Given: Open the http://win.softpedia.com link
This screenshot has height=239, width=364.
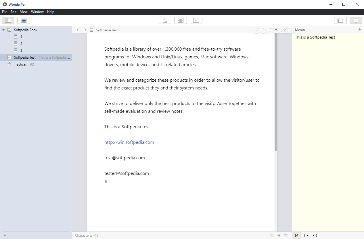Looking at the screenshot, I should click(x=129, y=142).
